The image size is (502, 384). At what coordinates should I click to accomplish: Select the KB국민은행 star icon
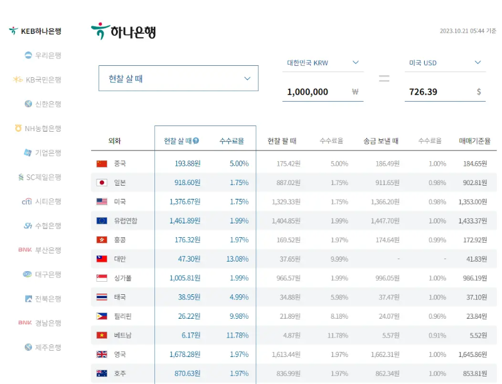[x=18, y=80]
